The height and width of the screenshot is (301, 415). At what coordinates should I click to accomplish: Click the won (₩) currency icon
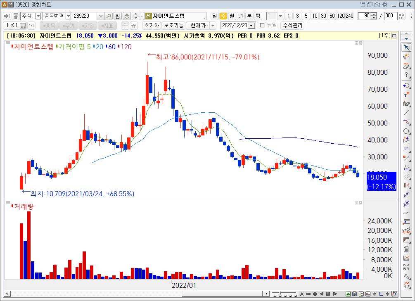tap(134, 26)
